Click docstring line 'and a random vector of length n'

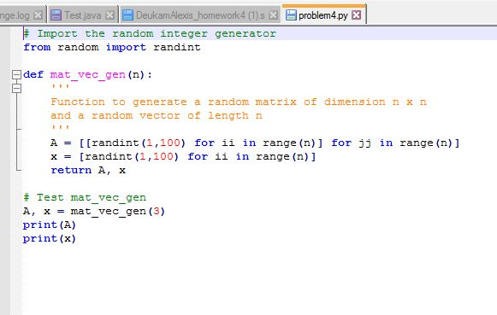click(157, 116)
